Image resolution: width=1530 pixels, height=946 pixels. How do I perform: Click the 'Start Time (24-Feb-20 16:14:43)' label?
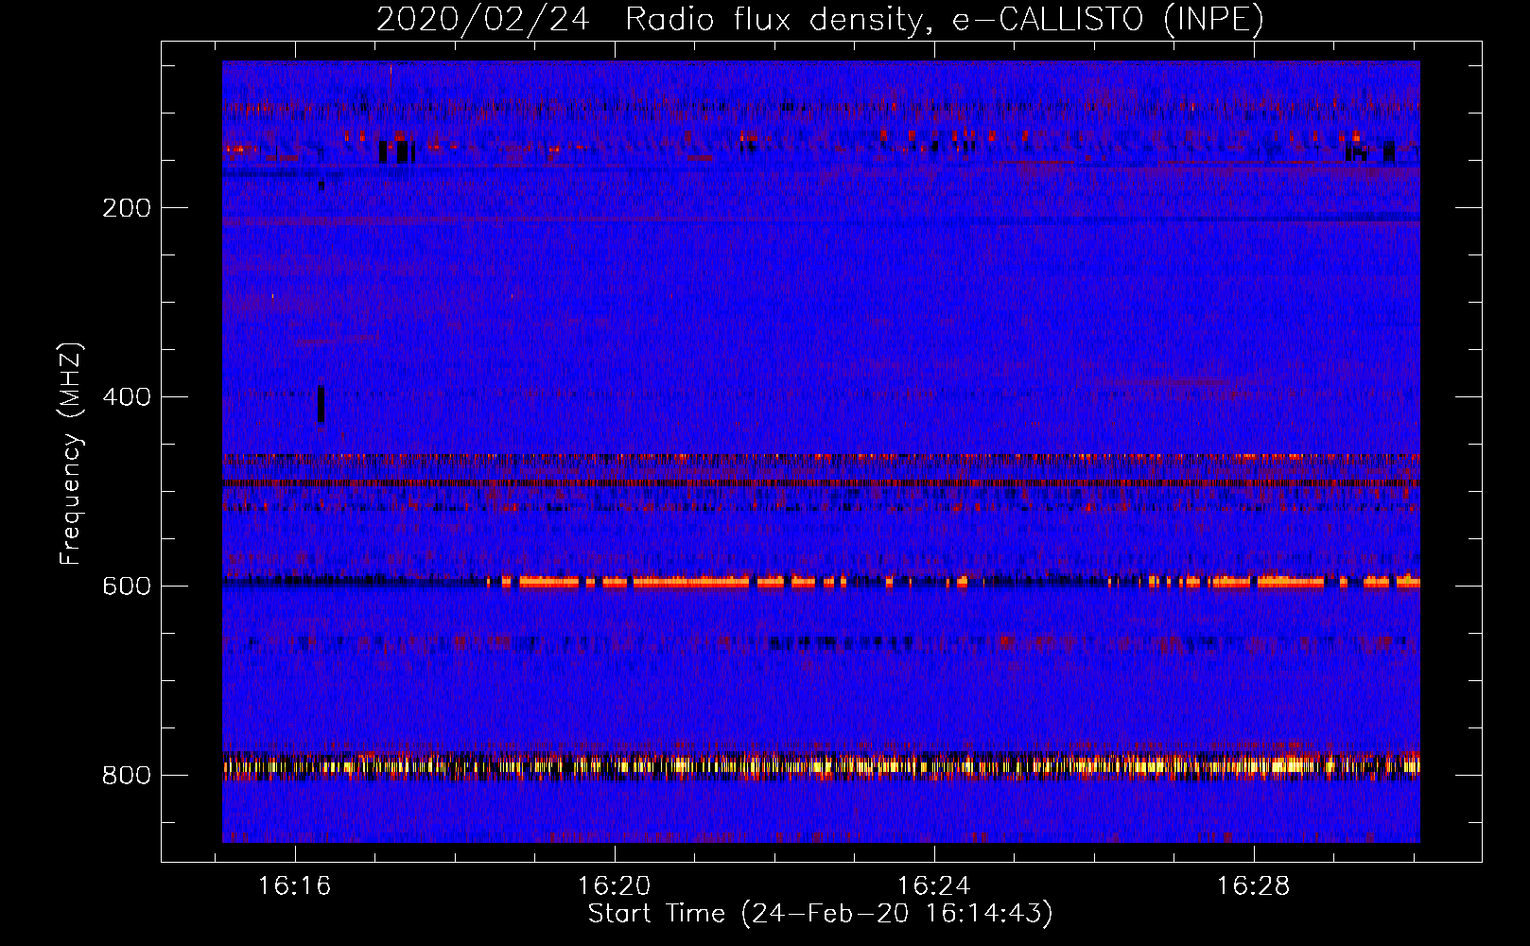[x=820, y=914]
